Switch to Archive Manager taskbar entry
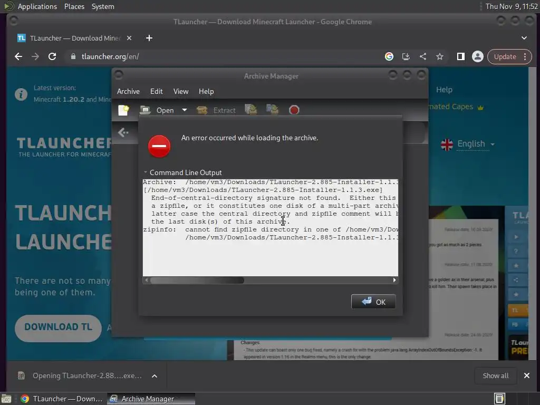Screen dimensions: 540x405 click(151, 399)
